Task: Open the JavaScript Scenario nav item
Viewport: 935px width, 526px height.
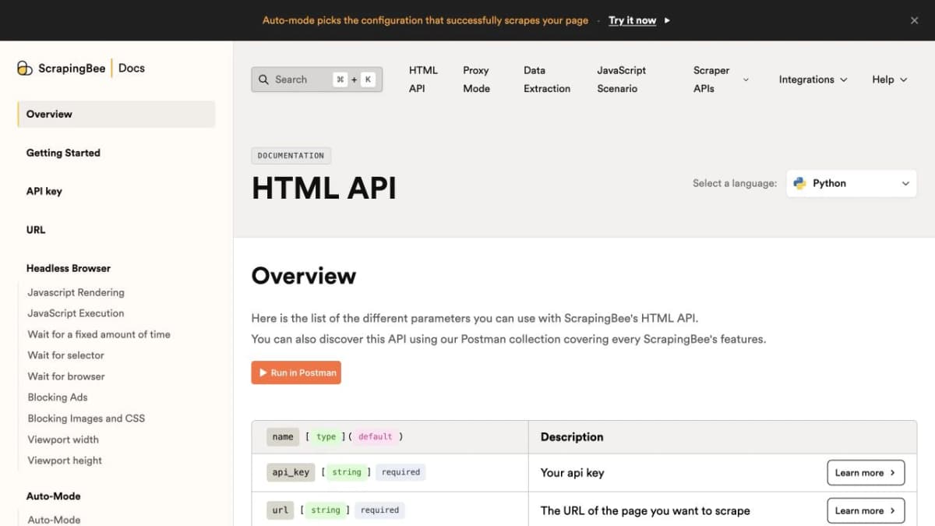Action: coord(622,79)
